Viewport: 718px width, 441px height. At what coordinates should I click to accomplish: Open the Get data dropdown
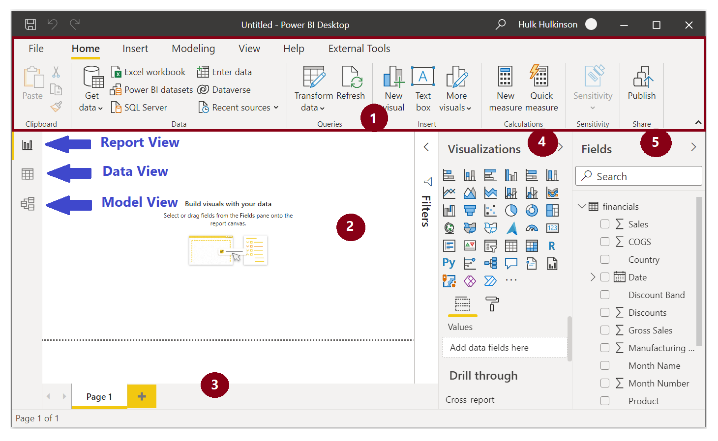(x=91, y=89)
